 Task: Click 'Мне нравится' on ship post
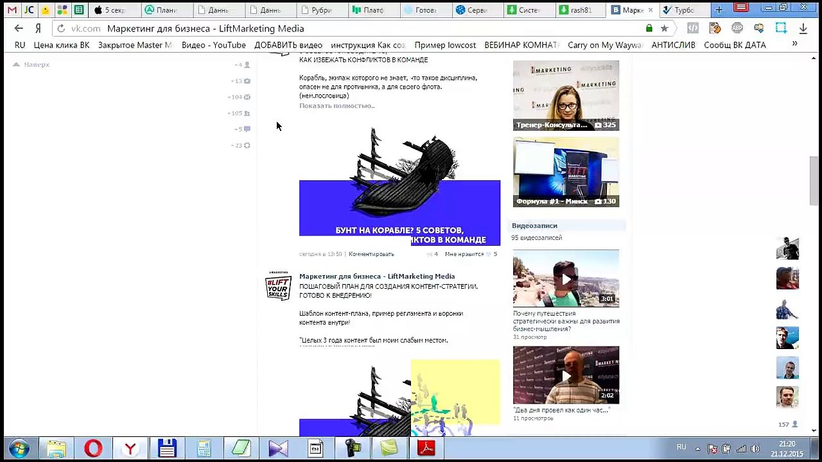click(x=464, y=254)
